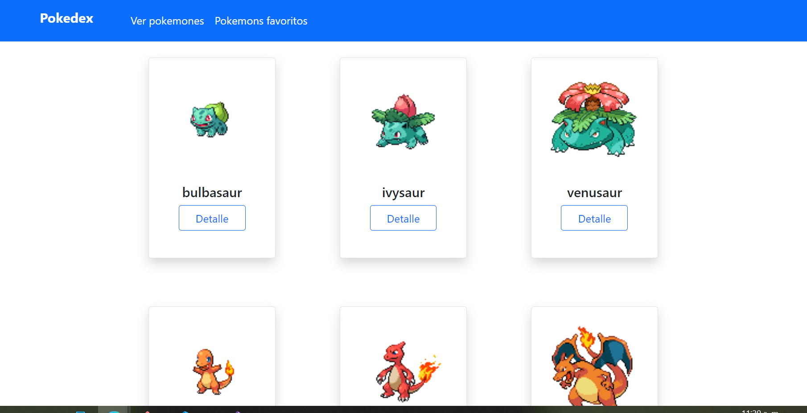Open the Pokemons favoritos navigation item

coord(261,21)
